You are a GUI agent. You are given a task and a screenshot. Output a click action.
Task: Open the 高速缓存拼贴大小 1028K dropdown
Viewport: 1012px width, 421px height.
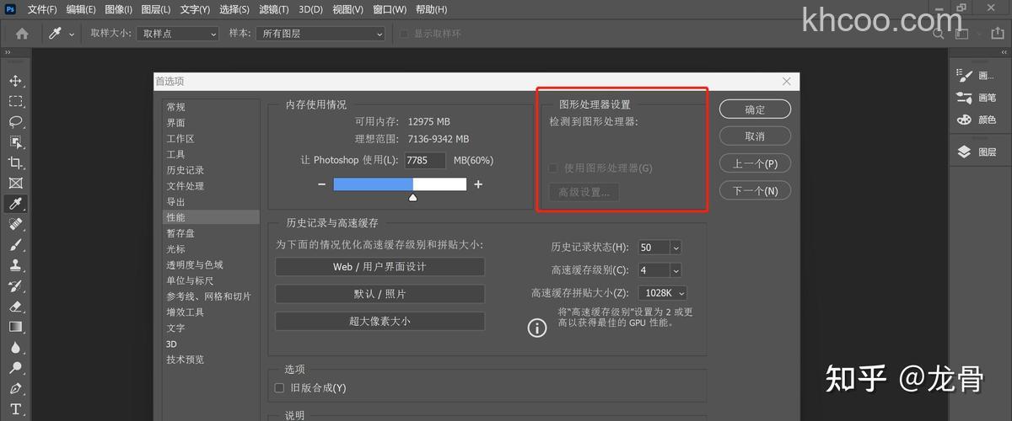[x=662, y=293]
